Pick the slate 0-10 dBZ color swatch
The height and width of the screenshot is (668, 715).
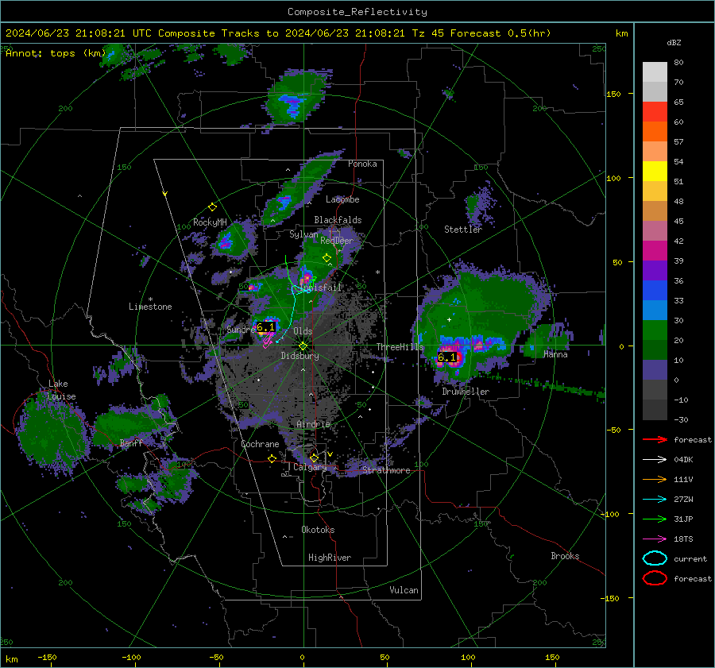(655, 369)
